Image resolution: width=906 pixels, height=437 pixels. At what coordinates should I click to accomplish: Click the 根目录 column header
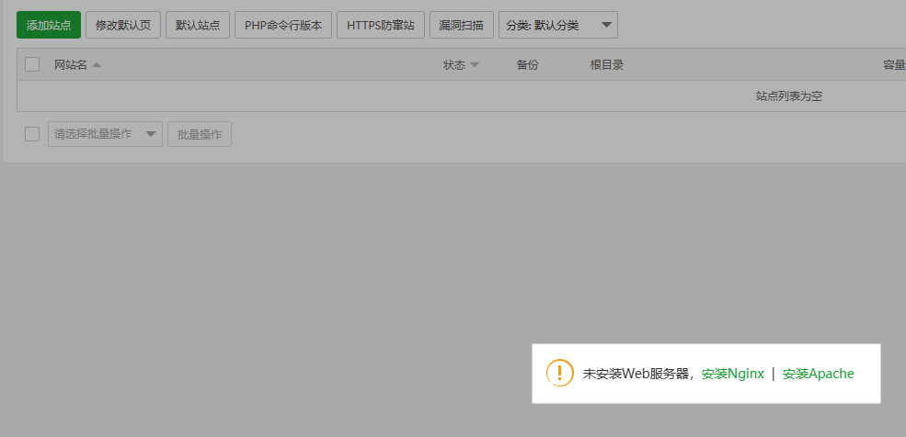point(607,65)
